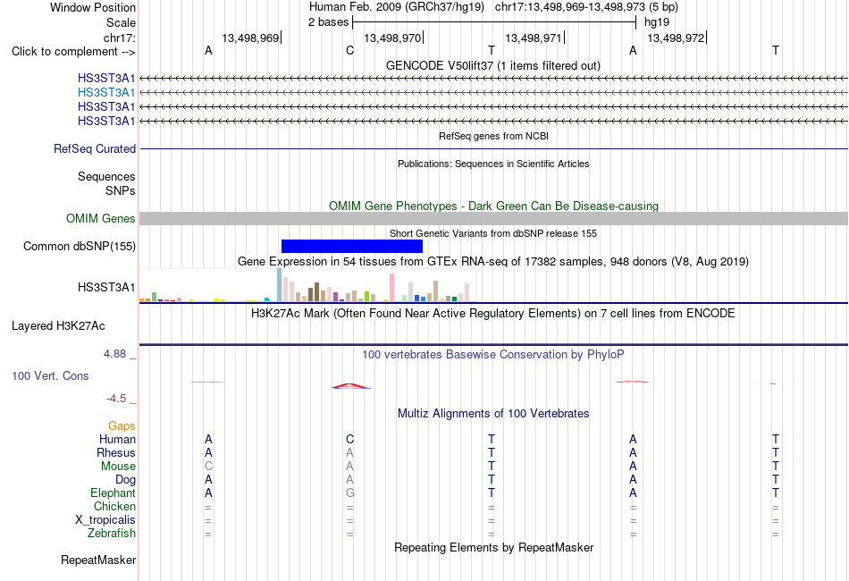Click the "Mouse" alignment row label
Screen dimensions: 849x581
click(118, 467)
